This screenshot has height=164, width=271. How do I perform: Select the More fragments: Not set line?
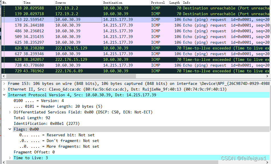point(59,147)
